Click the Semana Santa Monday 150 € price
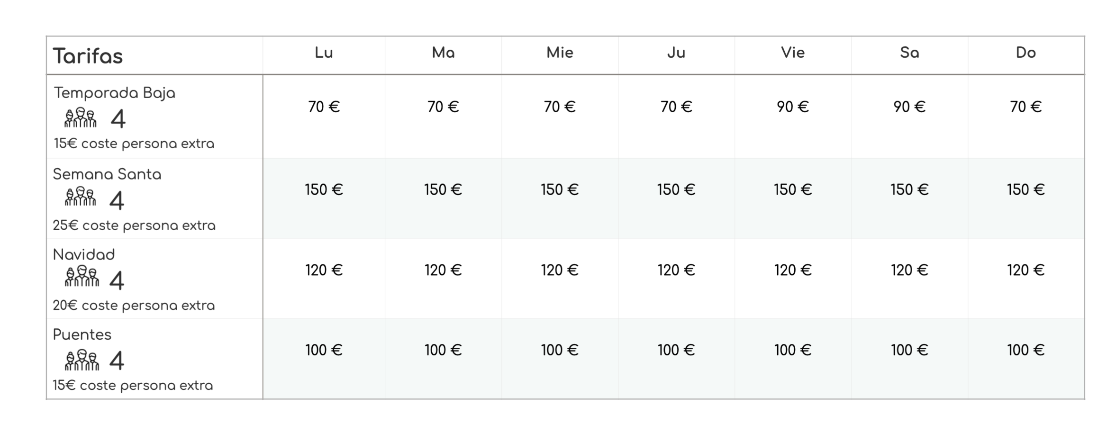This screenshot has height=442, width=1116. [x=324, y=190]
